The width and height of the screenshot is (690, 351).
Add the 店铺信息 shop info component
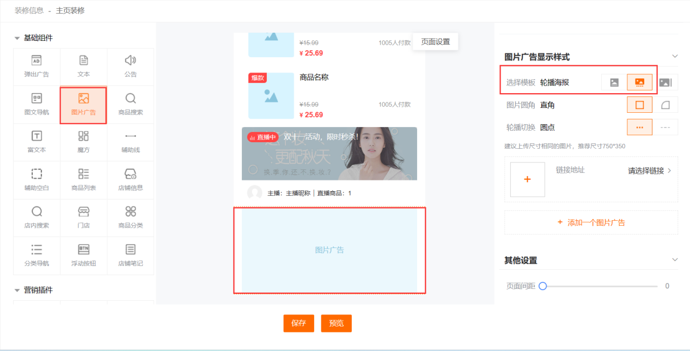coord(130,180)
